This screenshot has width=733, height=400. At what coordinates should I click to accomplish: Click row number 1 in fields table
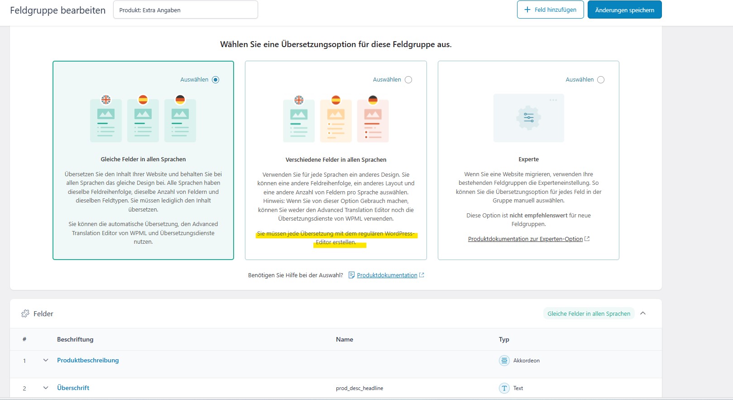tap(24, 361)
